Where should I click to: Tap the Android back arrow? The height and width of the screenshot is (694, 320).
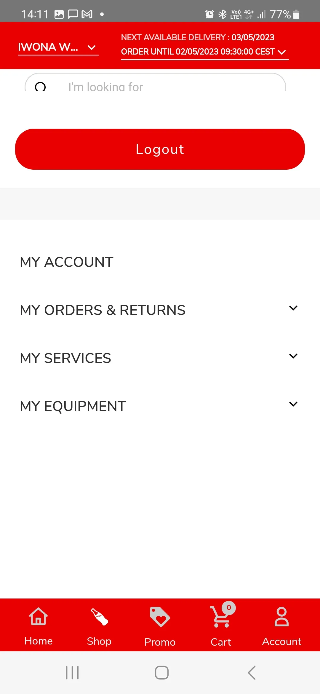pyautogui.click(x=252, y=672)
